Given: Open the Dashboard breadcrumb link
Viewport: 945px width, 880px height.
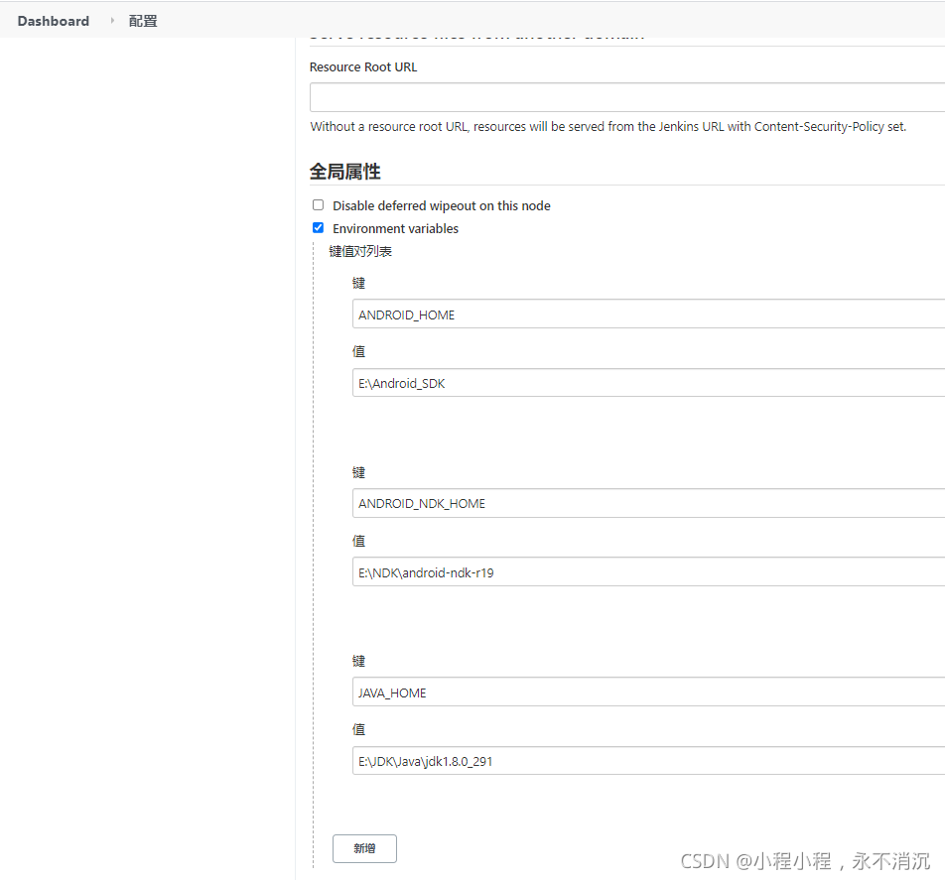Looking at the screenshot, I should 53,21.
